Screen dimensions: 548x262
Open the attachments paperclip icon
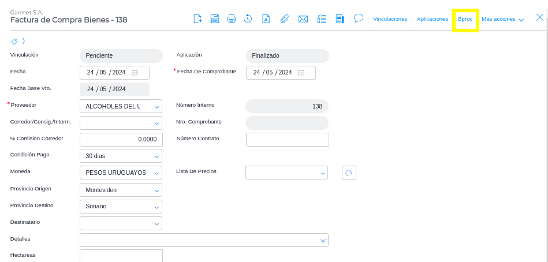(x=284, y=19)
